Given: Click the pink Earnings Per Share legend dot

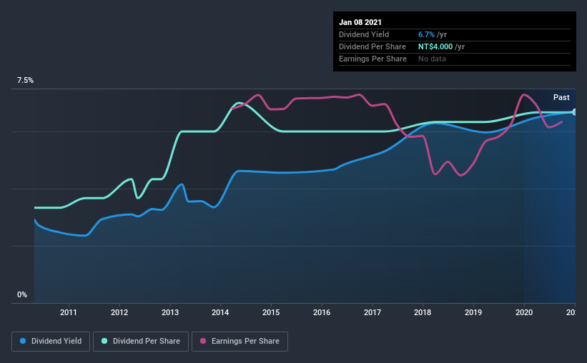Looking at the screenshot, I should (x=203, y=341).
